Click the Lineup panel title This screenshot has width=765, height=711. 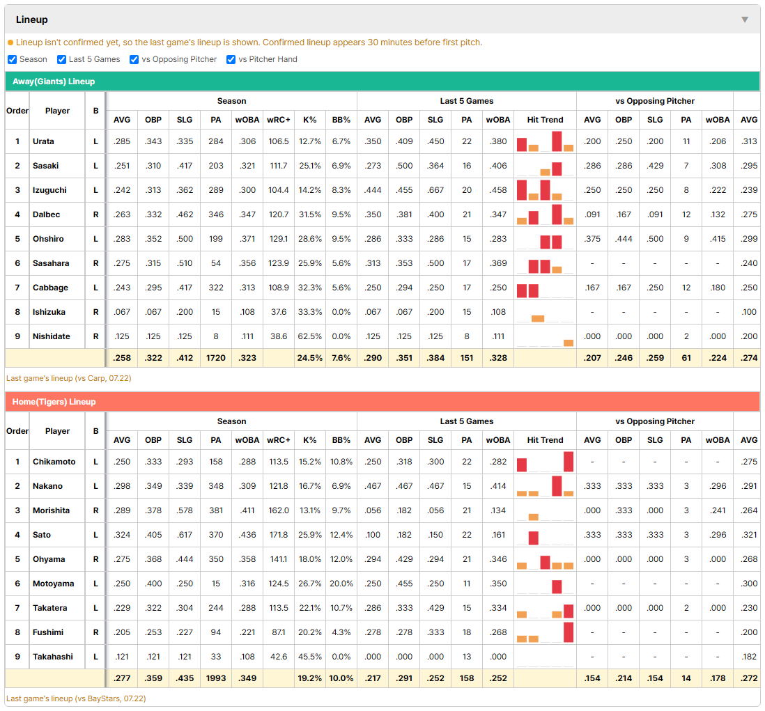[x=32, y=19]
